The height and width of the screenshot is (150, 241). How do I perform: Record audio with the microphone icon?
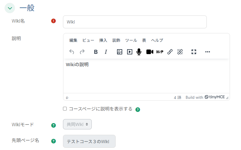click(x=139, y=52)
